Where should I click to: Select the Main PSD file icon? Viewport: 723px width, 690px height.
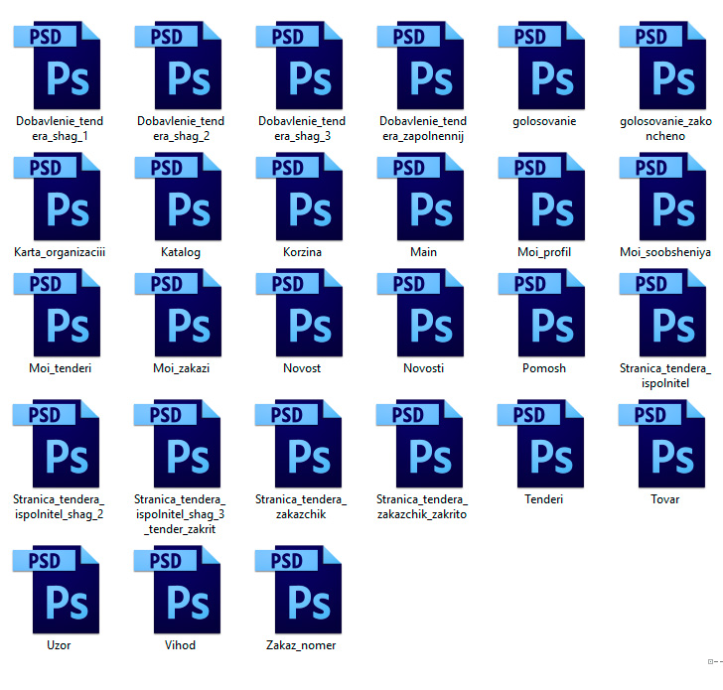[420, 197]
